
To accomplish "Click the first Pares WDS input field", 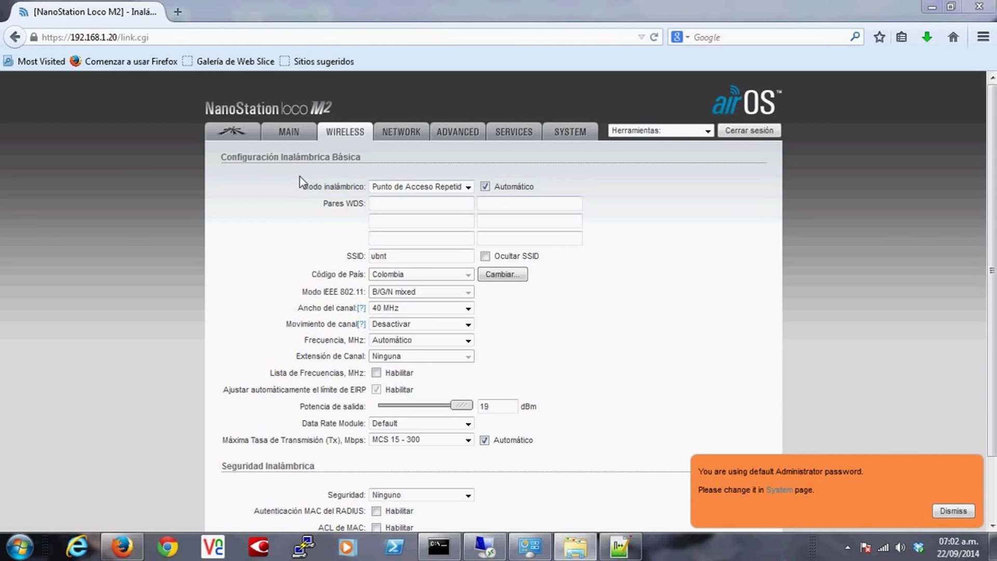I will pyautogui.click(x=421, y=203).
